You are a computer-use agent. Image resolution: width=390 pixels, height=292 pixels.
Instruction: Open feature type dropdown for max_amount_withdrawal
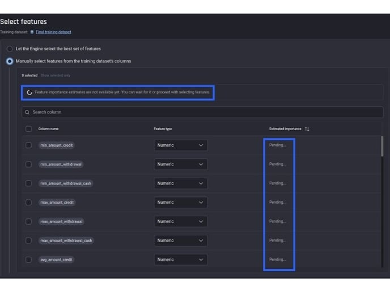tap(181, 221)
